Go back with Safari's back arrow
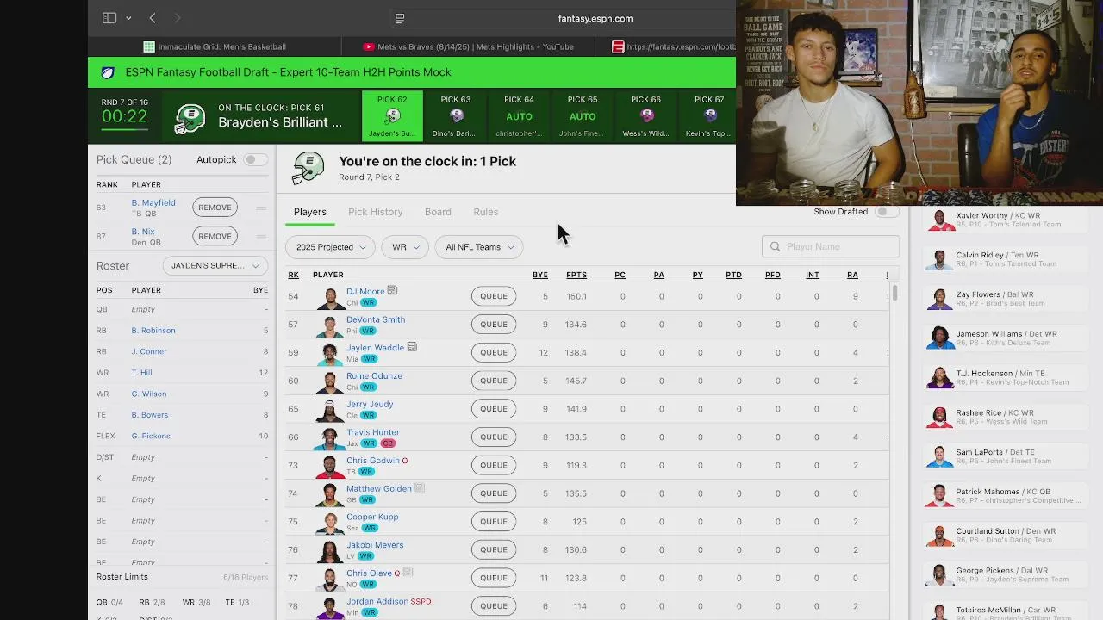This screenshot has height=620, width=1103. pyautogui.click(x=153, y=18)
